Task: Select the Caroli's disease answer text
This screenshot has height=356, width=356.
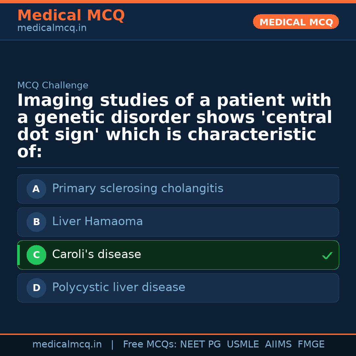Action: pyautogui.click(x=97, y=254)
